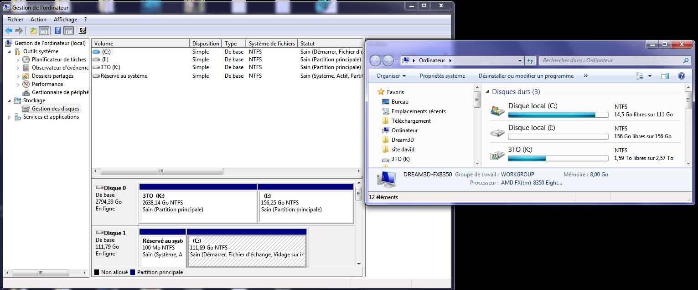This screenshot has width=698, height=290.
Task: Click Propriétés système in Explorer toolbar
Action: [442, 76]
